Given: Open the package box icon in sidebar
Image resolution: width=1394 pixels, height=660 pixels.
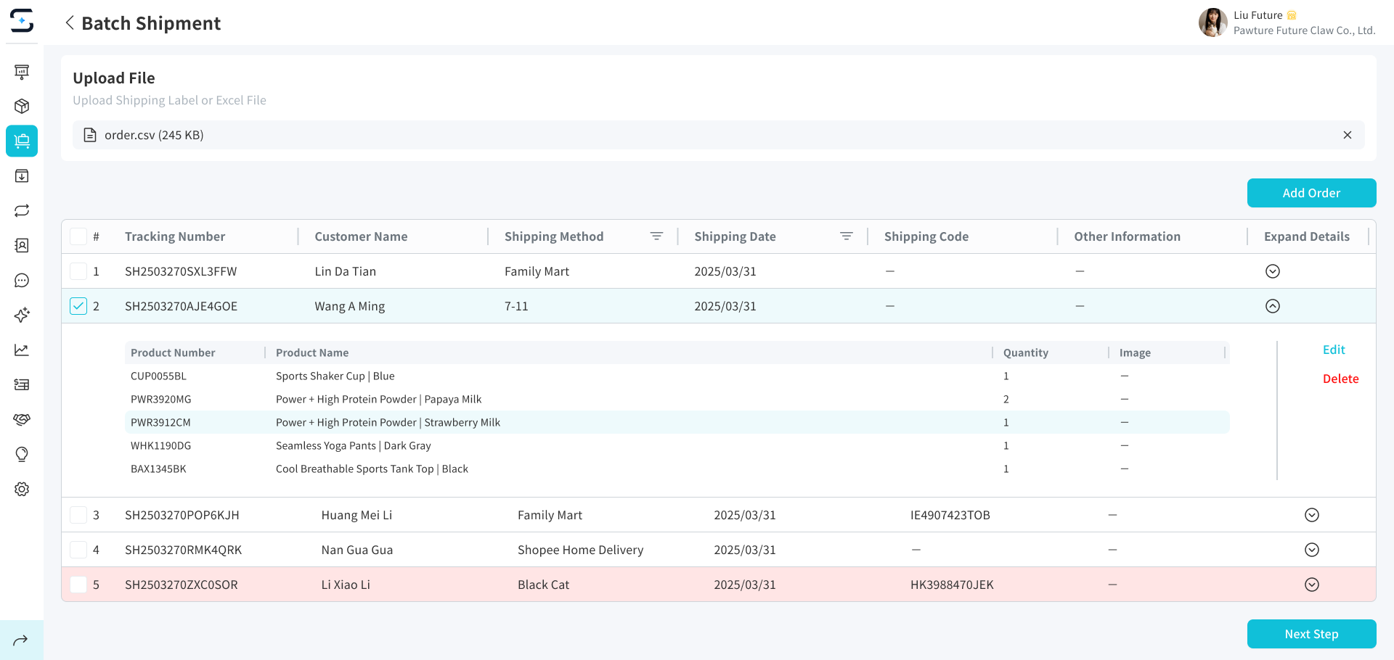Looking at the screenshot, I should point(22,106).
